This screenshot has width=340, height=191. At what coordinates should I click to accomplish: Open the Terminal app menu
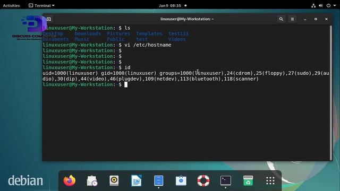click(41, 6)
